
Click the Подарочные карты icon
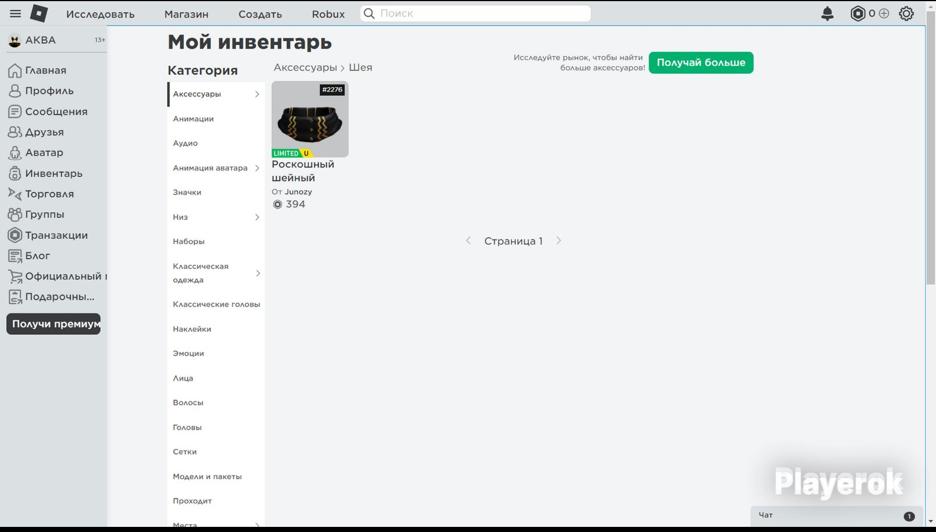tap(15, 297)
